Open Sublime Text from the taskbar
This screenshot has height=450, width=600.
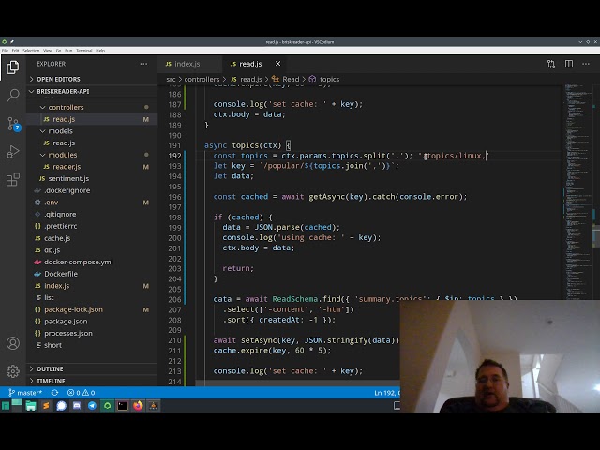coord(46,406)
